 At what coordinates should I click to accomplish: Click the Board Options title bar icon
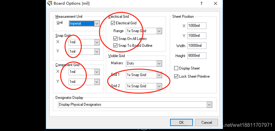point(49,3)
